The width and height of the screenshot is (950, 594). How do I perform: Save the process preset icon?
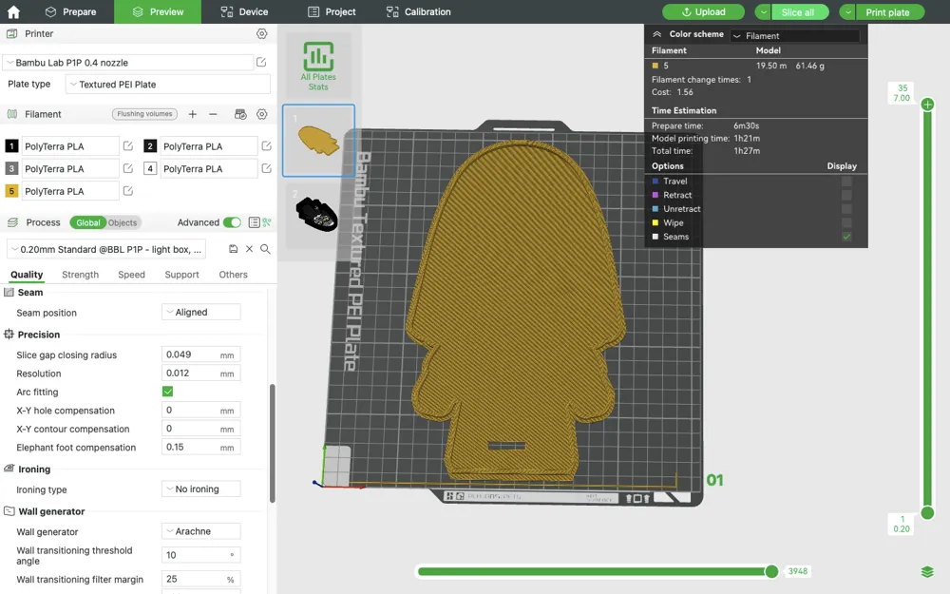[234, 249]
